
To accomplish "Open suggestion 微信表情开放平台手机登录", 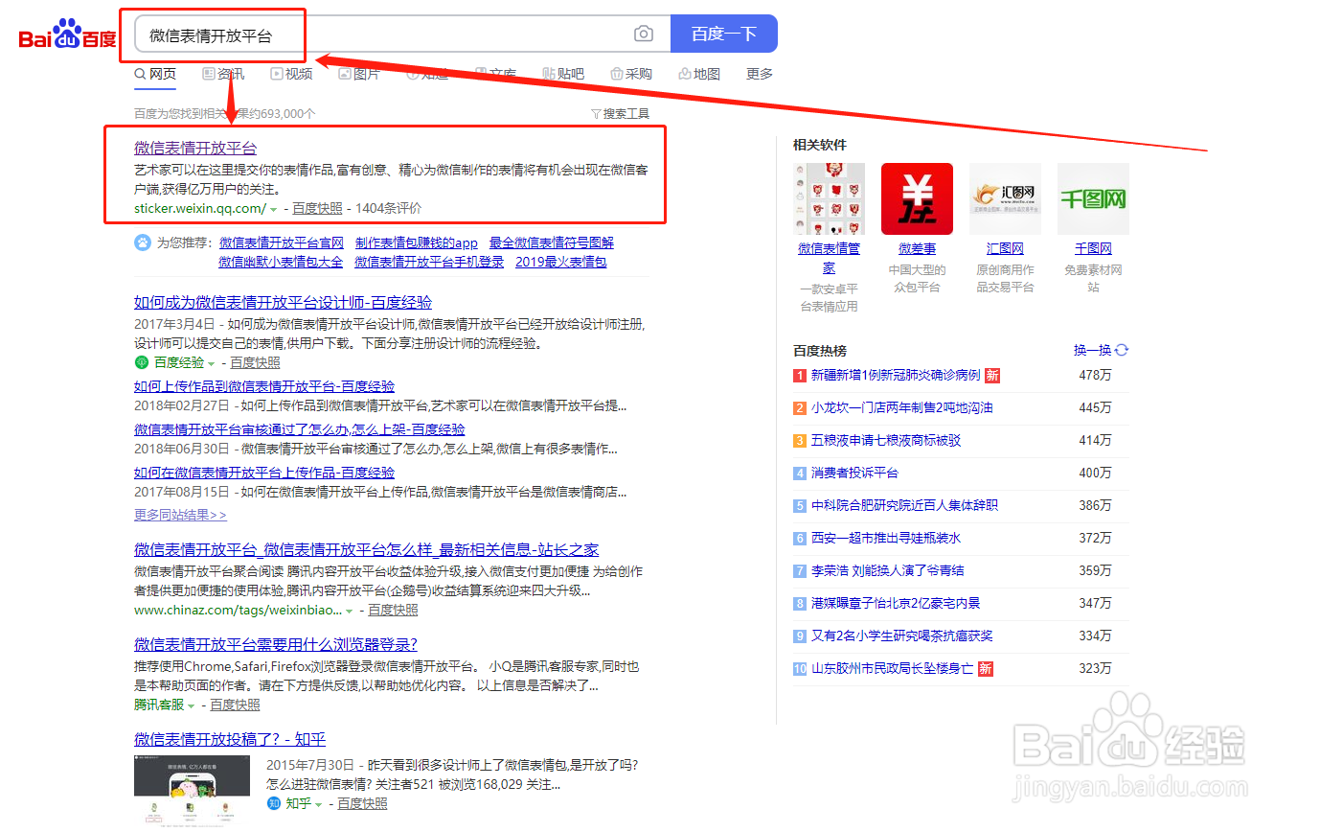I will click(x=429, y=262).
